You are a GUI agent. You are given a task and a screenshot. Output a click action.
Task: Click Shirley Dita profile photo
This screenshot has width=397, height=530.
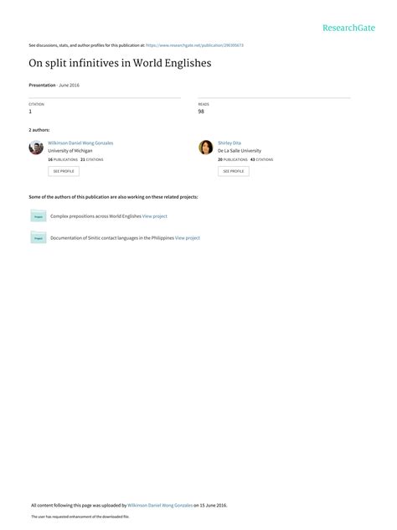coord(206,148)
